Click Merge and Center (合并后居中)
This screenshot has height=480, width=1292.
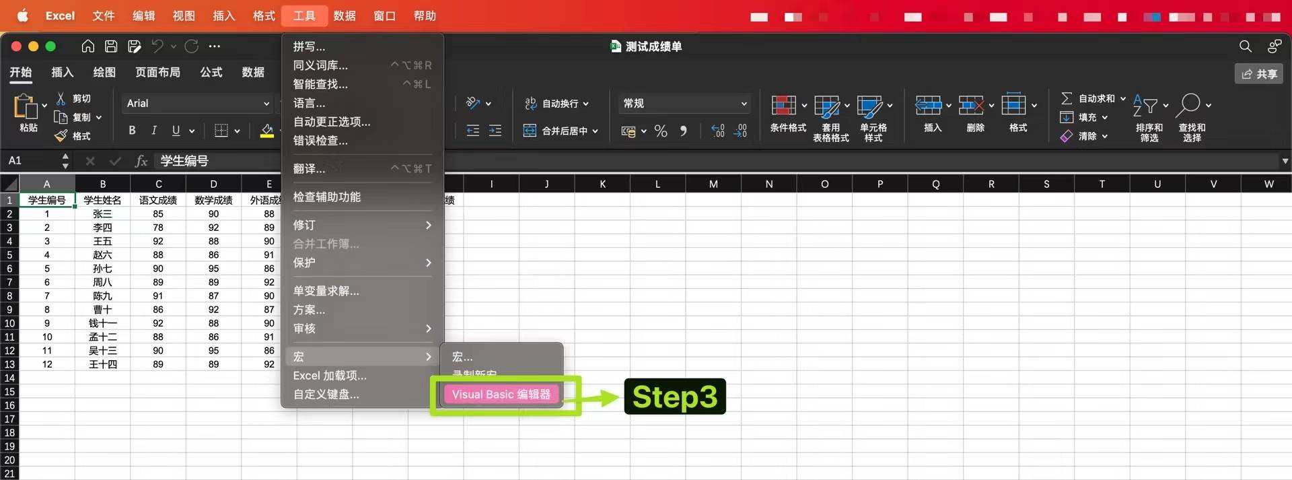coord(561,131)
